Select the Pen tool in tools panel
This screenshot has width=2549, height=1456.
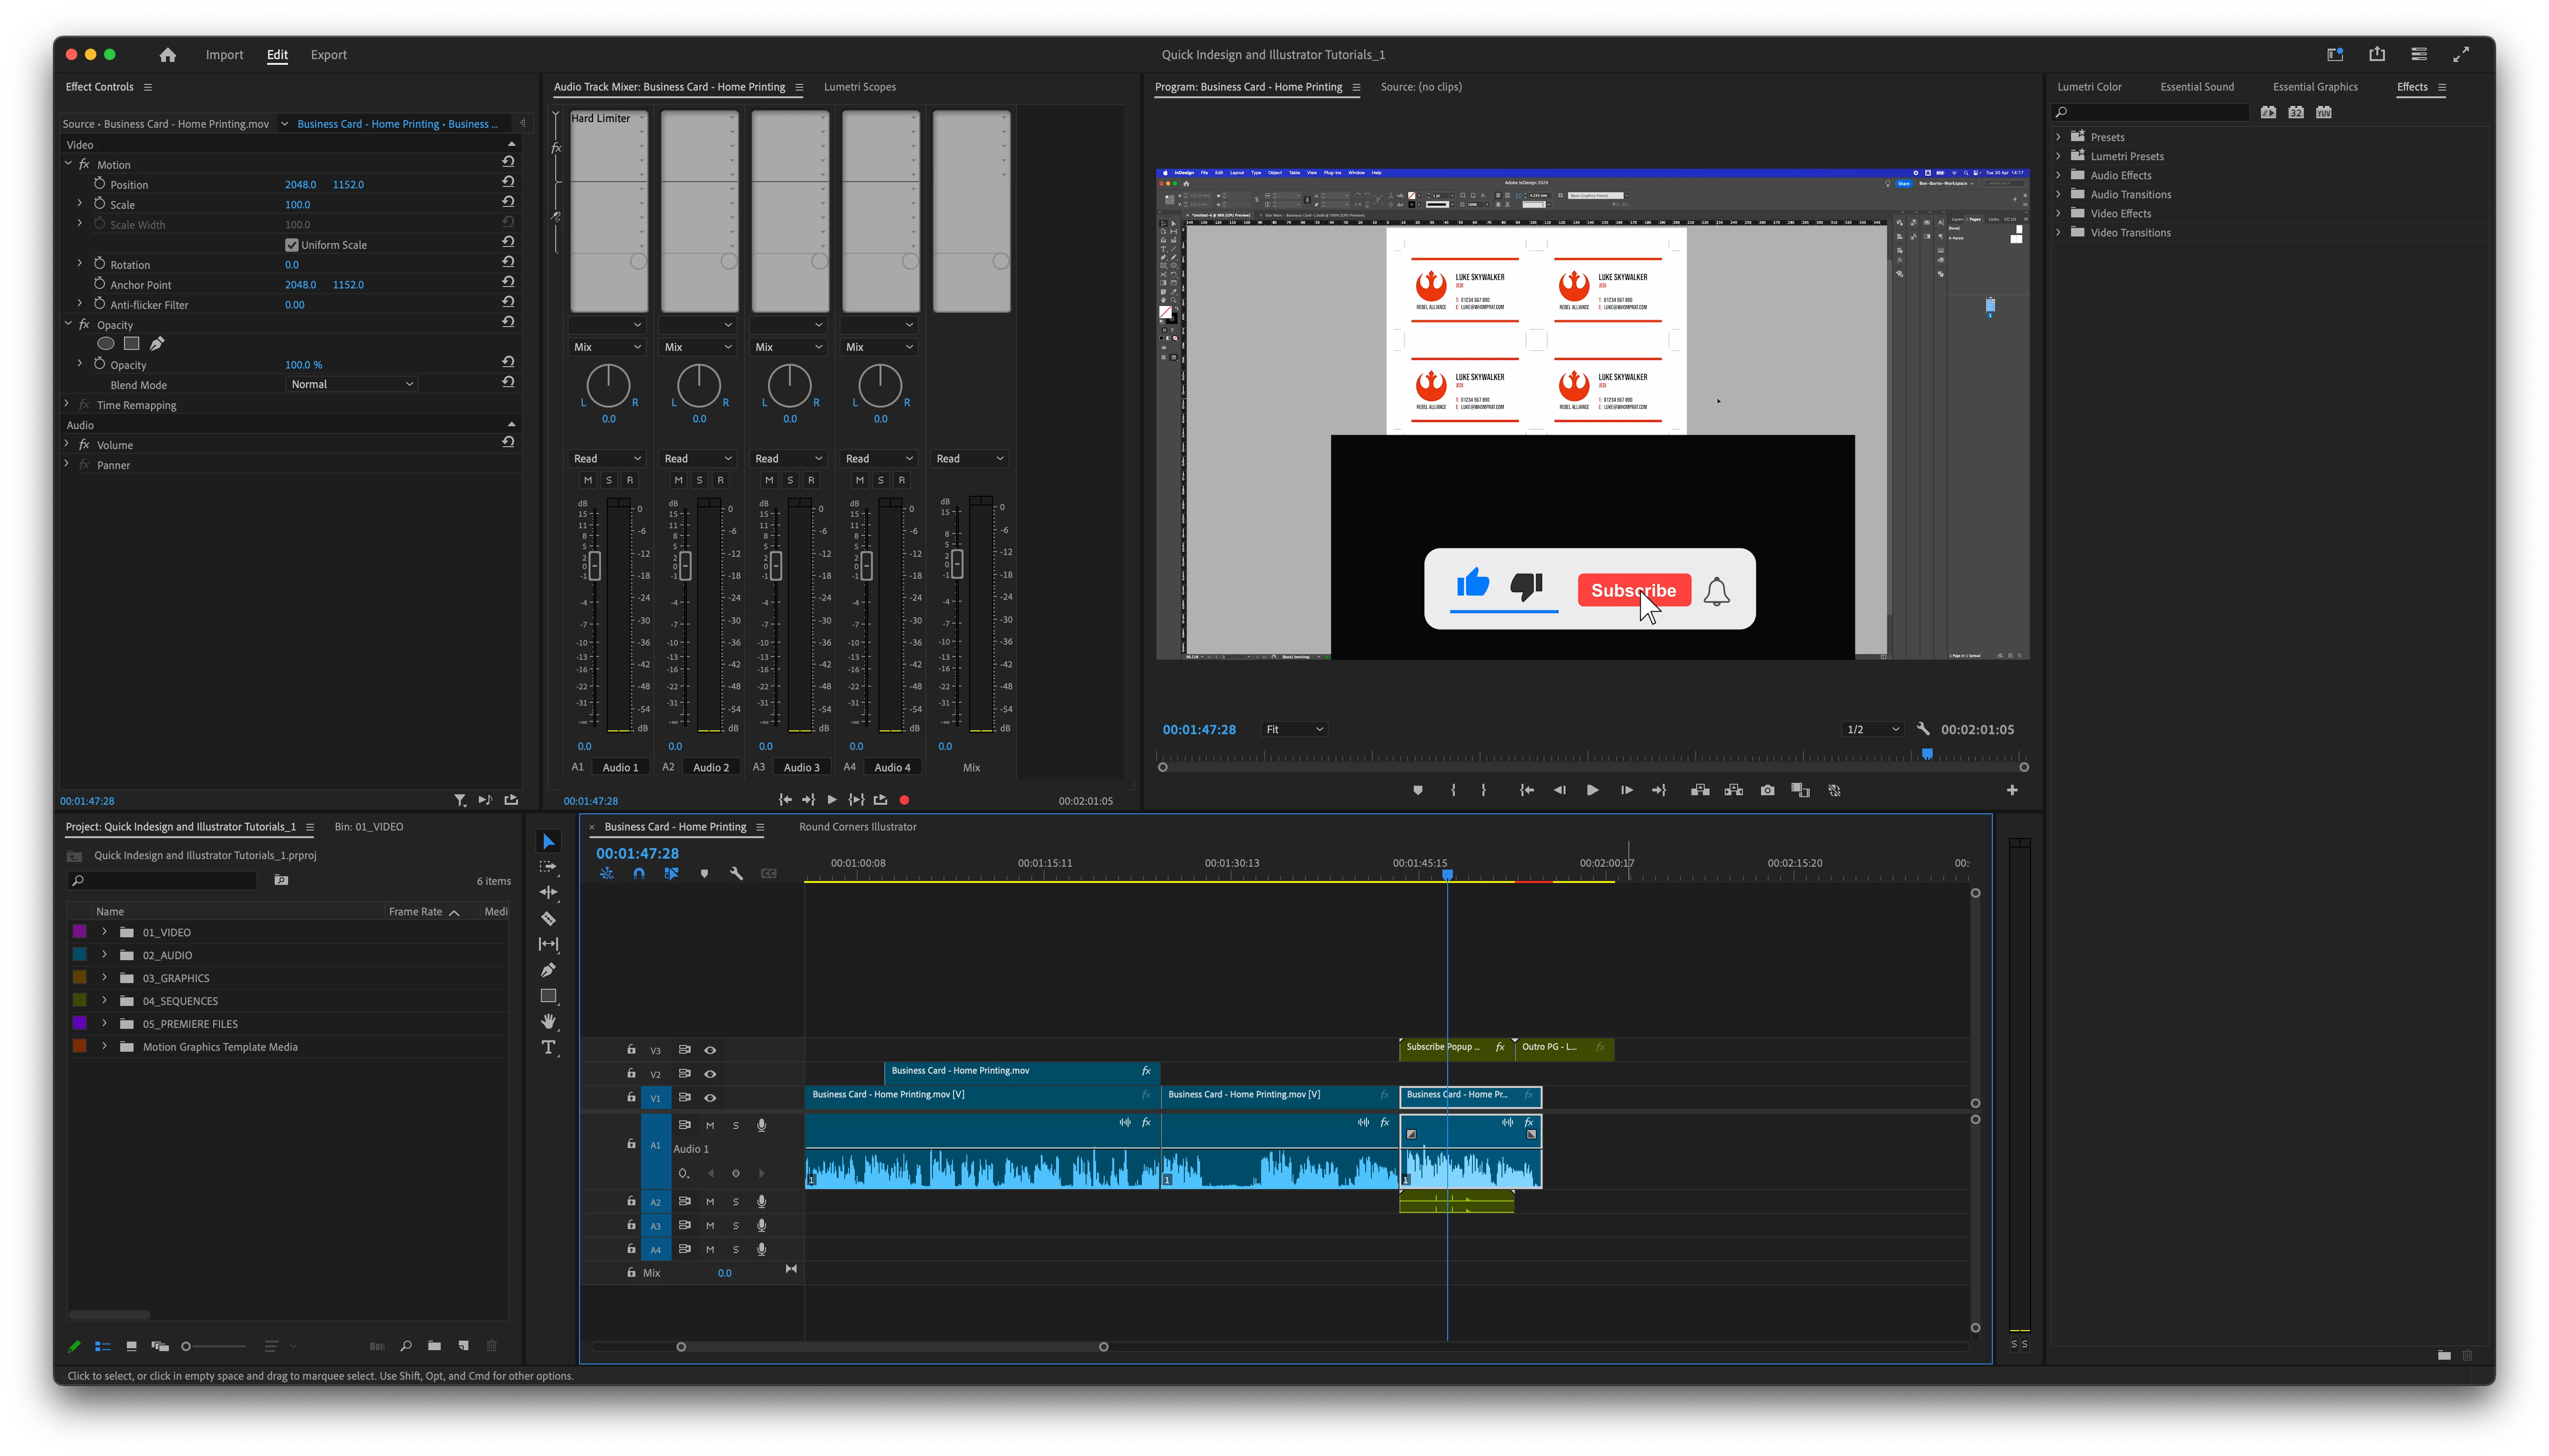point(548,970)
